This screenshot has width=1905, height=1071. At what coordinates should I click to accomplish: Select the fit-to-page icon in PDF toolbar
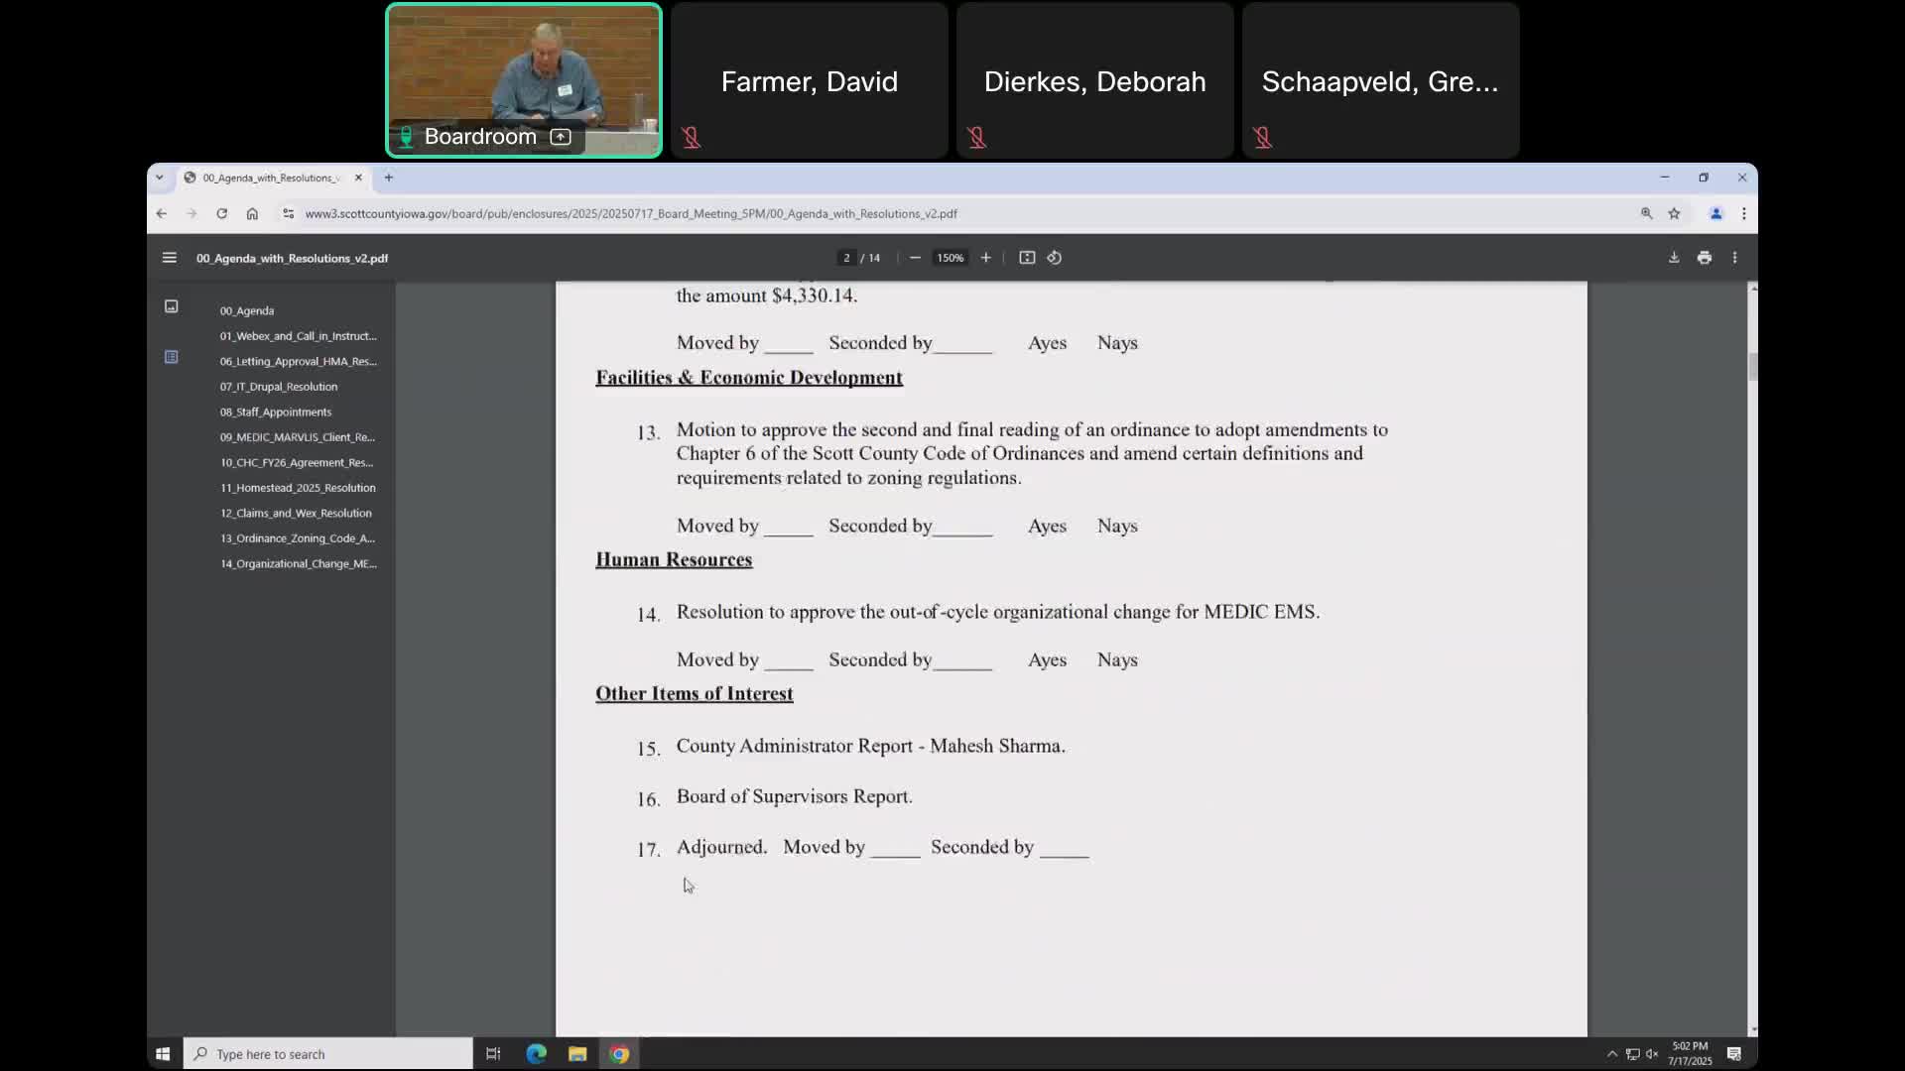pos(1027,257)
